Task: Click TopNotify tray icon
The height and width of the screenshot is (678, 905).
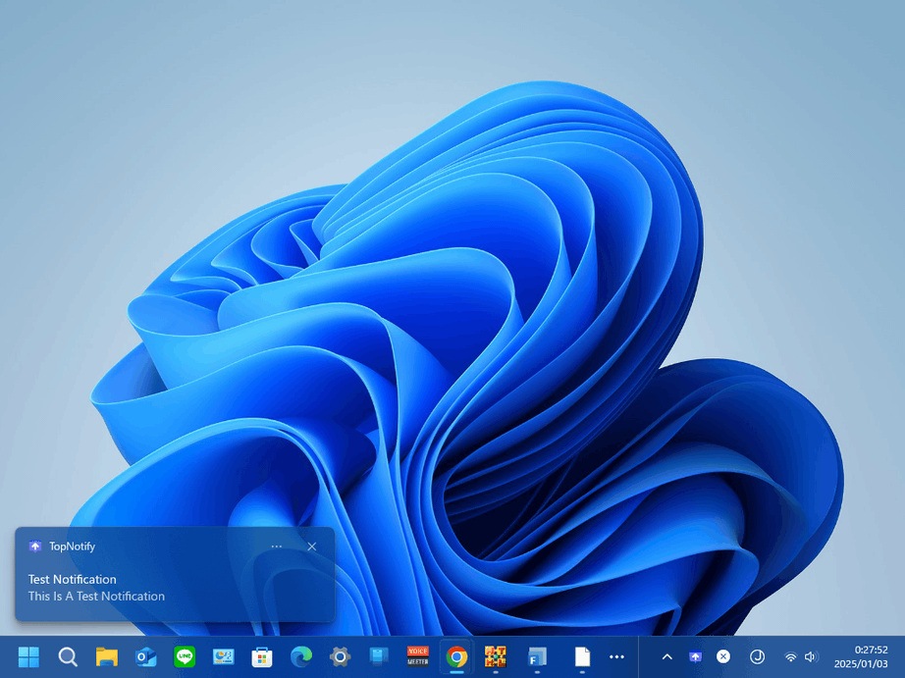Action: tap(696, 656)
